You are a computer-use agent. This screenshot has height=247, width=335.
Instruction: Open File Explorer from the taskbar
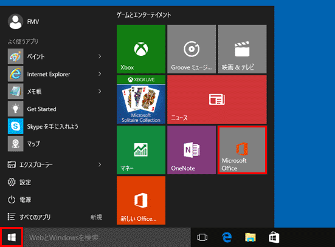click(250, 237)
